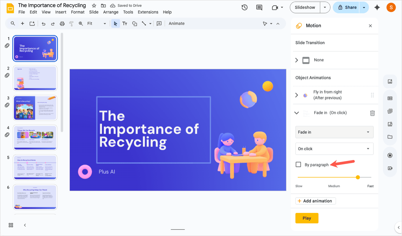The image size is (402, 236).
Task: Open the On click trigger dropdown
Action: pos(334,149)
